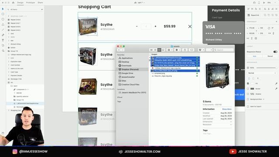Toggle the Fill checkbox
279x157 pixels.
[x=248, y=83]
